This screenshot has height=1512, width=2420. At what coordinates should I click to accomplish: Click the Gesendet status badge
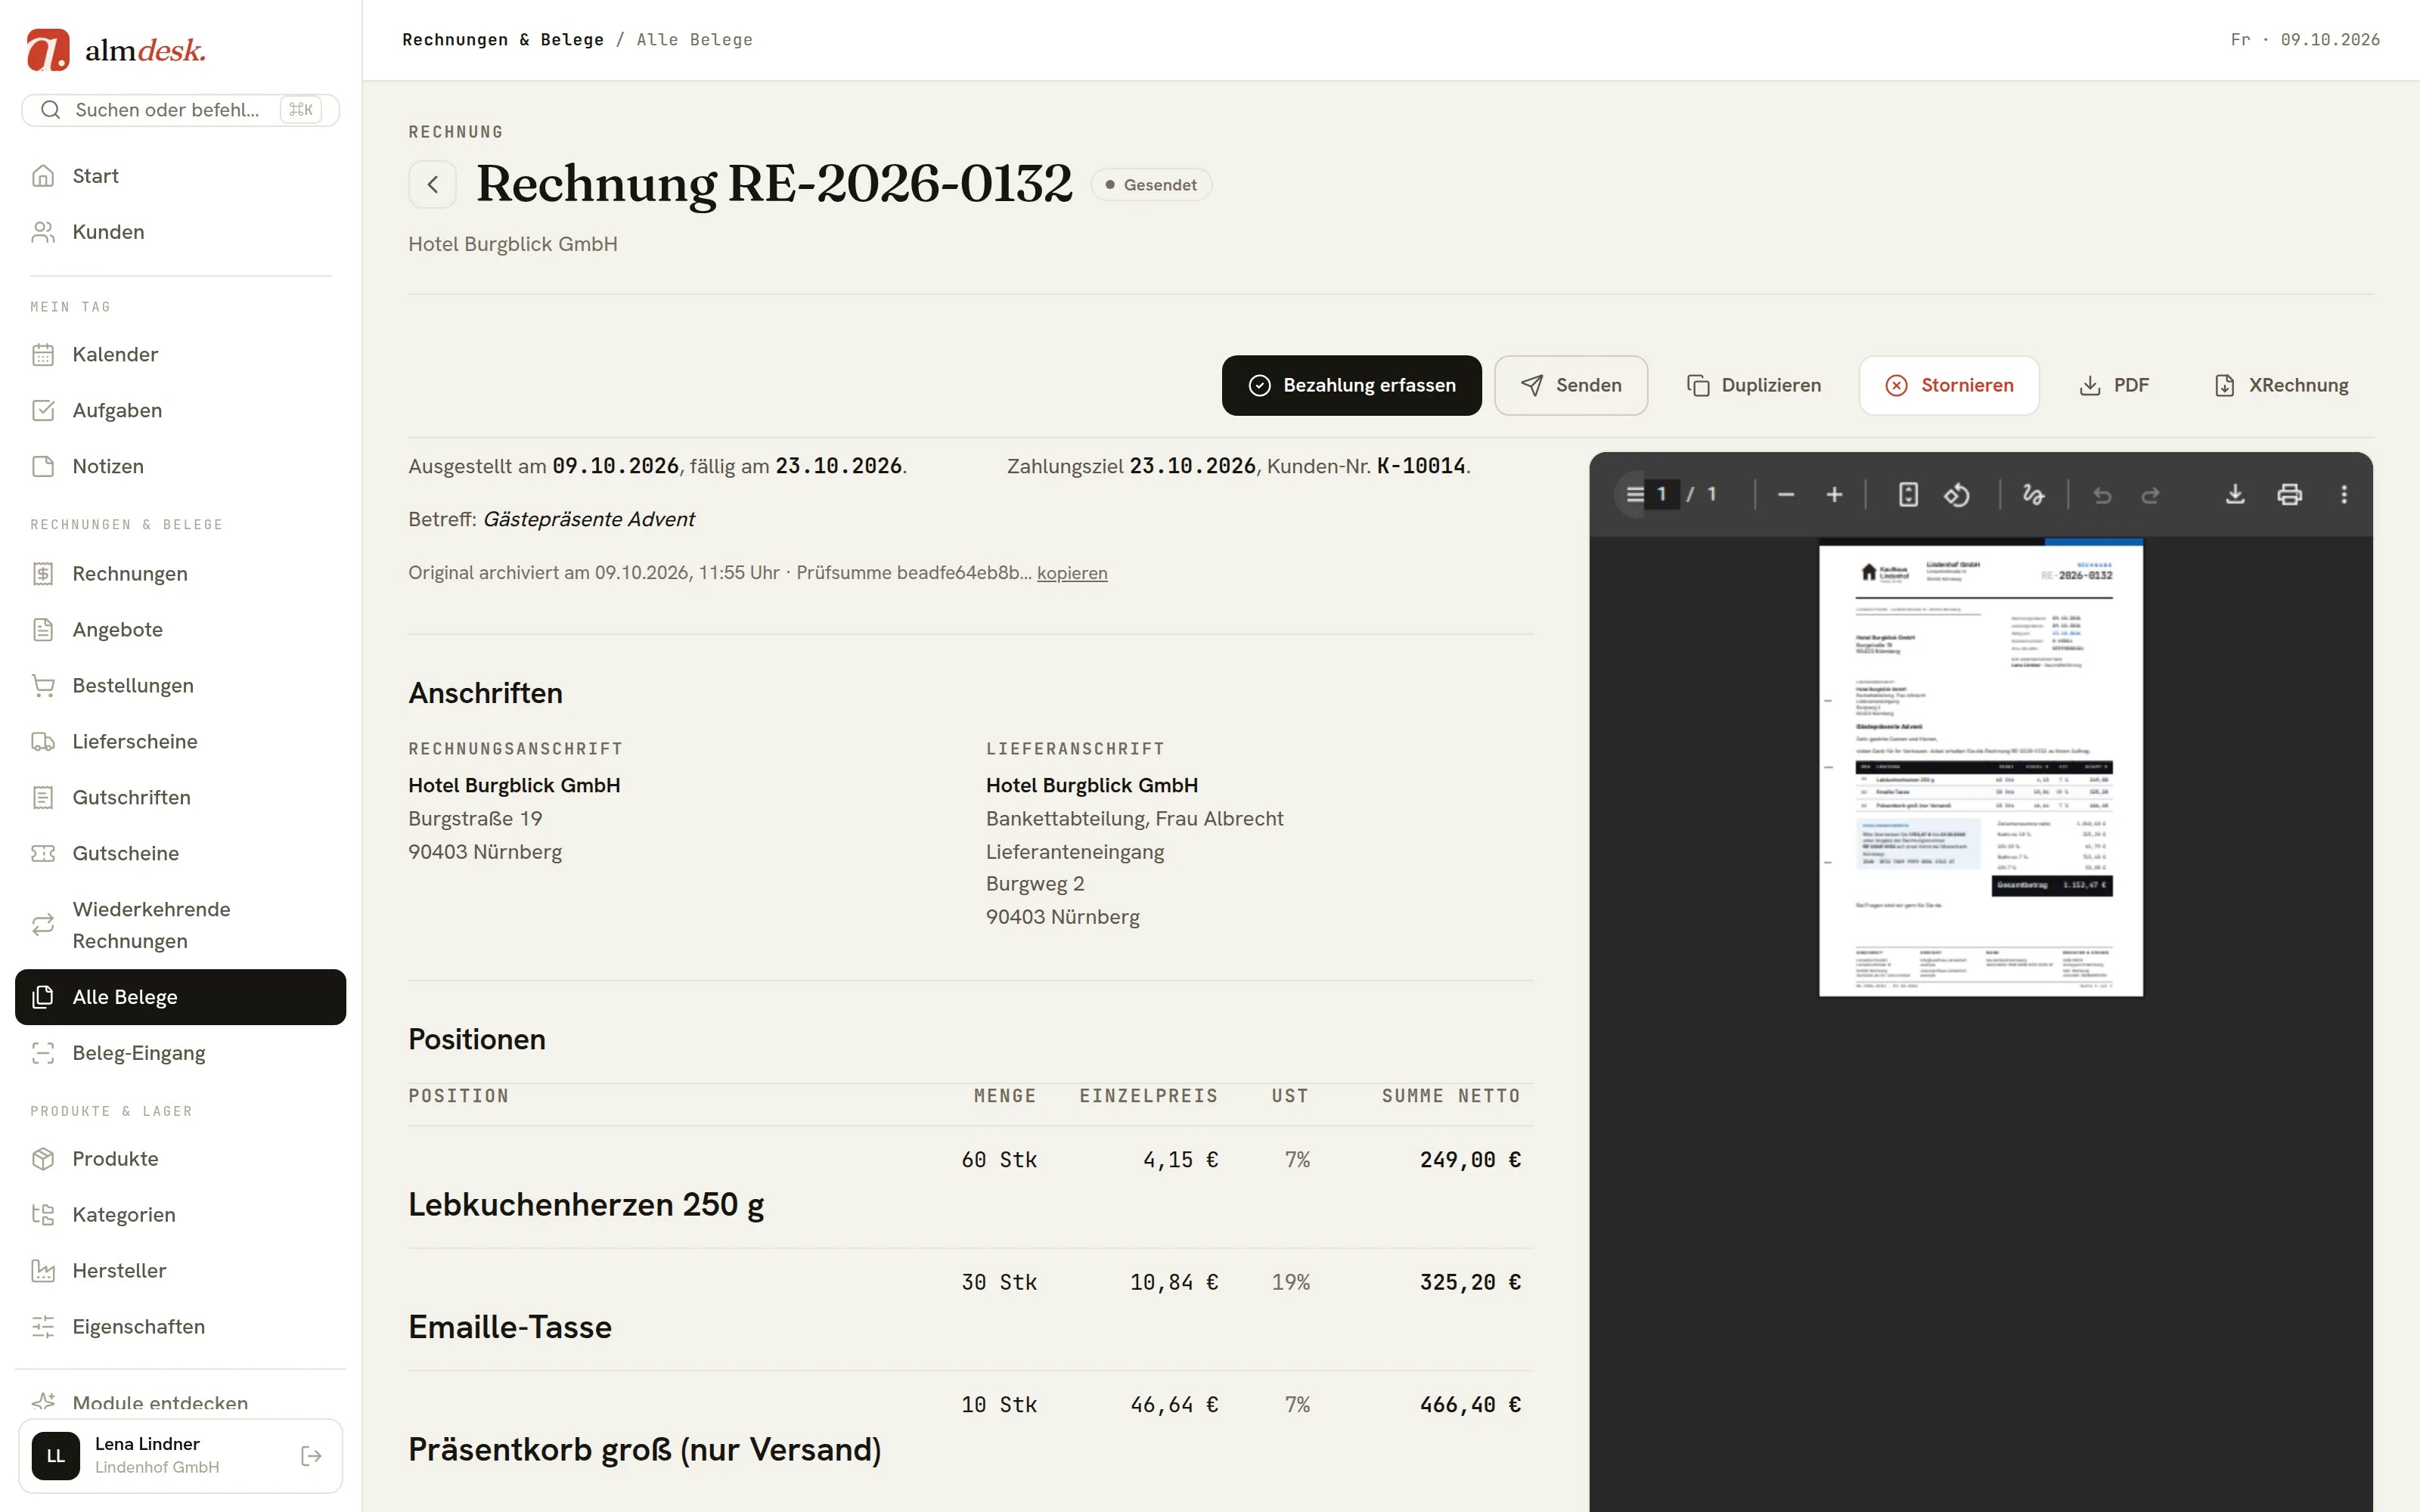point(1151,185)
